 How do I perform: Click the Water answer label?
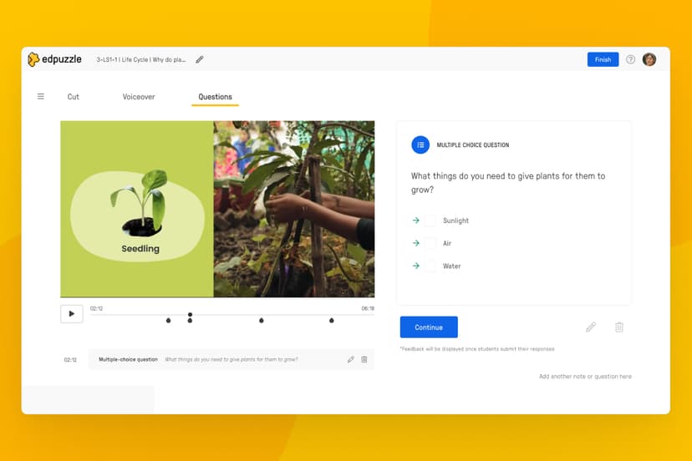tap(451, 266)
